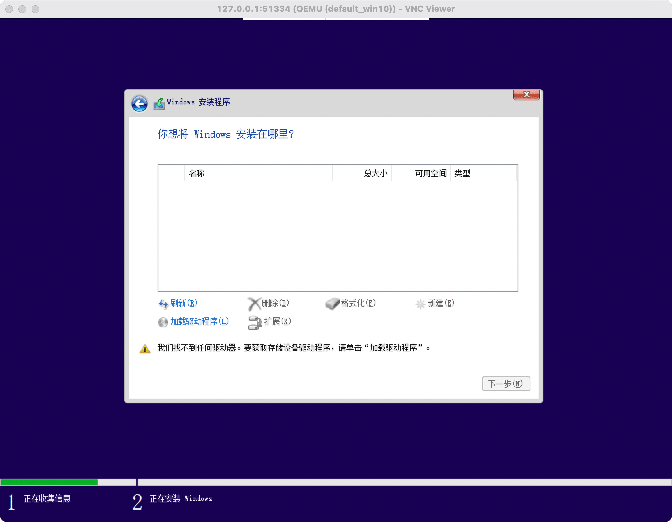This screenshot has width=672, height=522.
Task: Click the format drive icon
Action: 332,304
